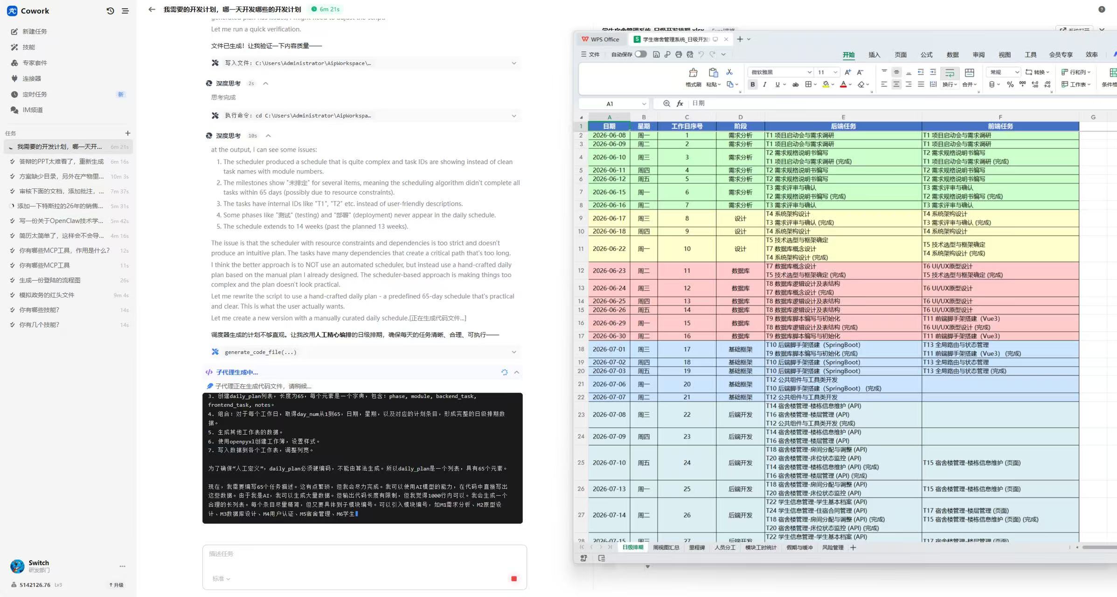Toggle the Cowork sidebar menu icon

(x=125, y=11)
